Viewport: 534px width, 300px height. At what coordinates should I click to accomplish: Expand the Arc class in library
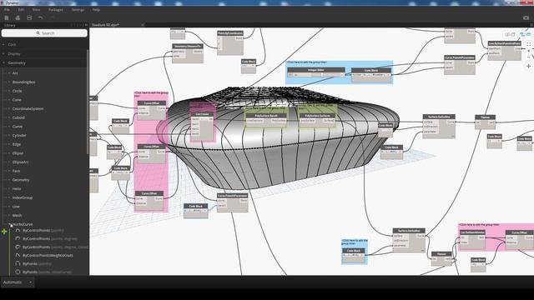9,73
